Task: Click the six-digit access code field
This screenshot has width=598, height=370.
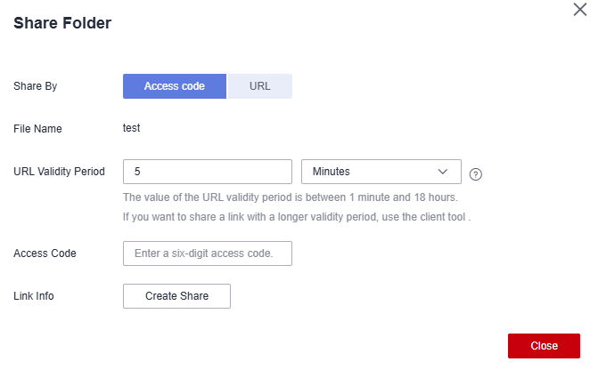Action: (208, 253)
